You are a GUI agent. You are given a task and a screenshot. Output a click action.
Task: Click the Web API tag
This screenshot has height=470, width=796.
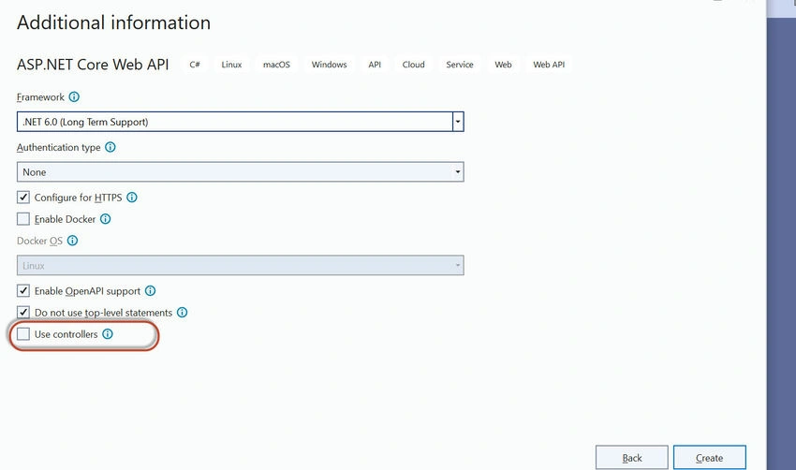[x=549, y=65]
